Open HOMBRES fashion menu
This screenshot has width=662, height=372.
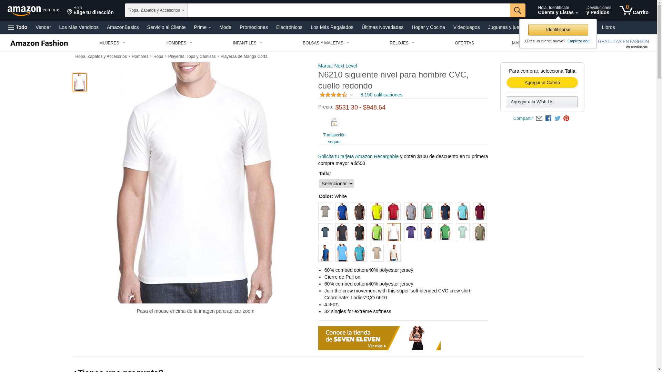pyautogui.click(x=179, y=43)
